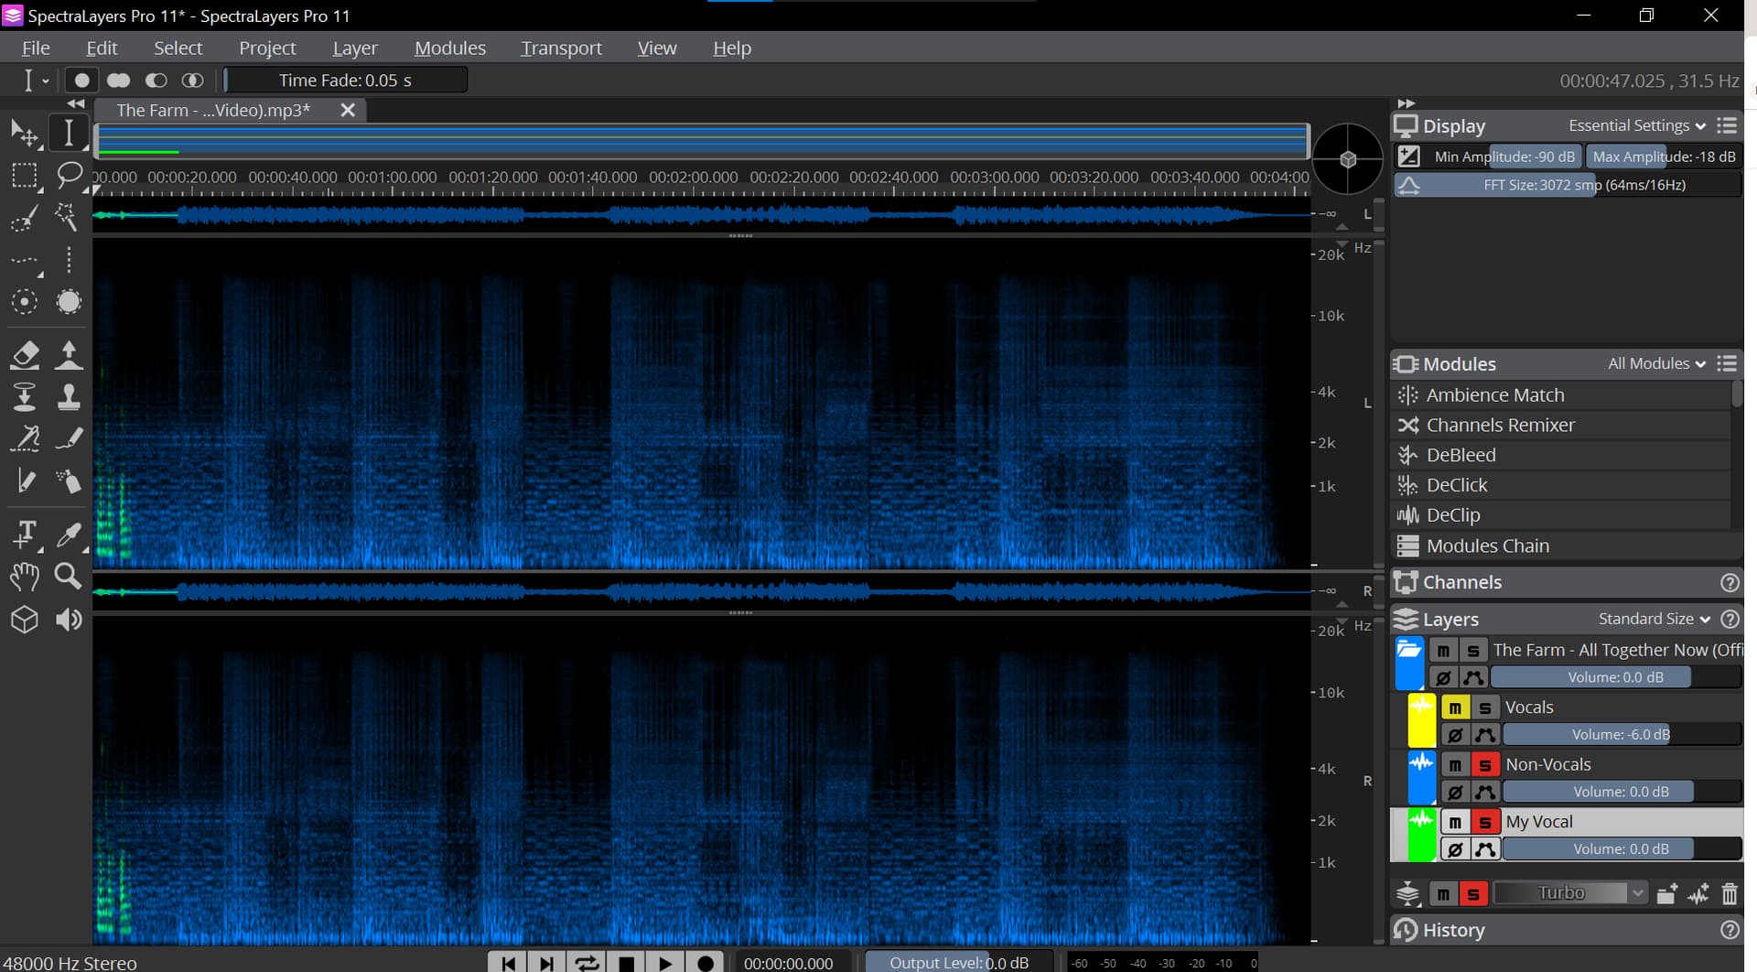This screenshot has width=1757, height=972.
Task: Open the tool options dropdown arrow
Action: [46, 81]
